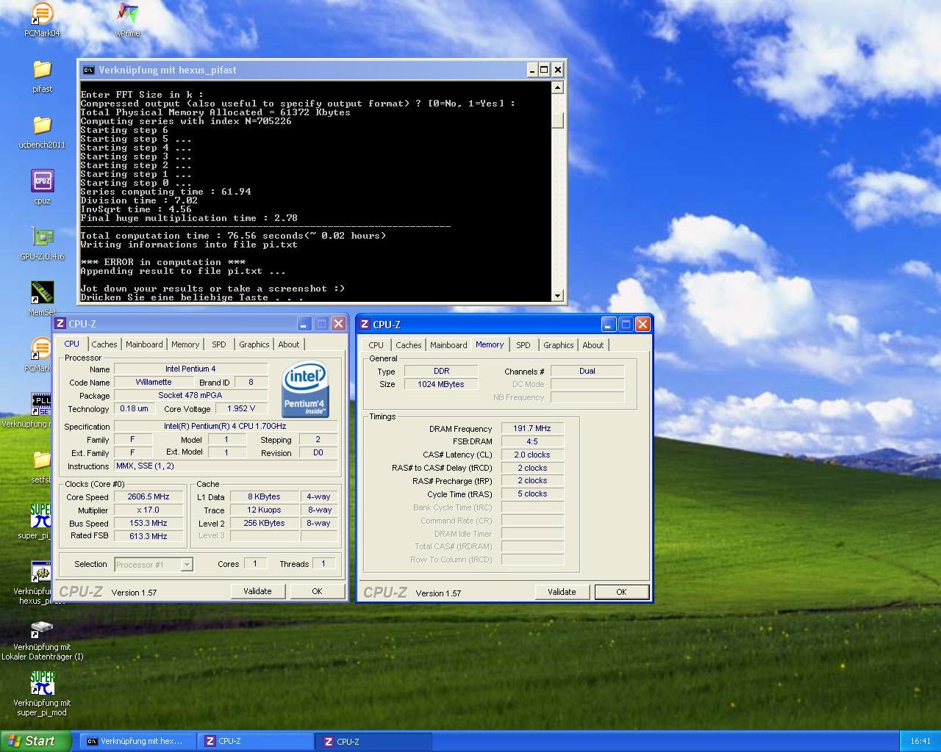This screenshot has height=752, width=941.
Task: Click the Channels # Dual field
Action: pyautogui.click(x=587, y=372)
